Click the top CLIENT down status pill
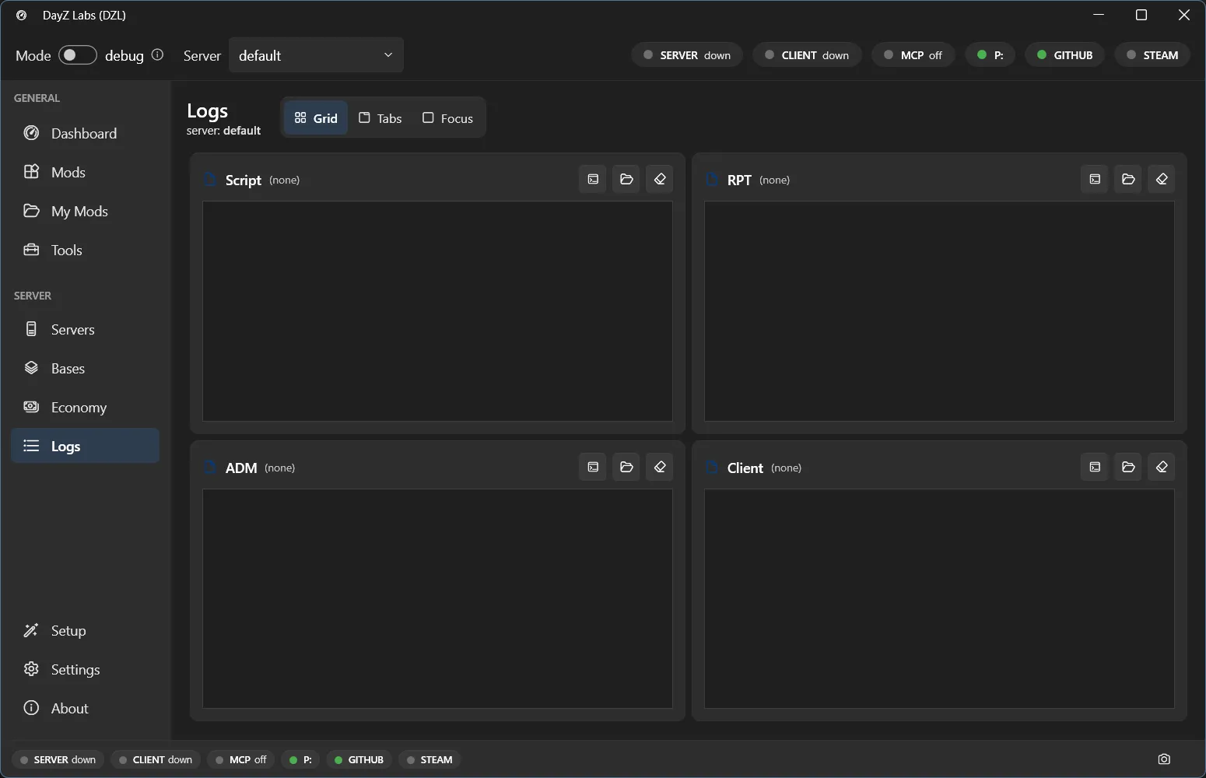This screenshot has height=778, width=1206. 807,55
